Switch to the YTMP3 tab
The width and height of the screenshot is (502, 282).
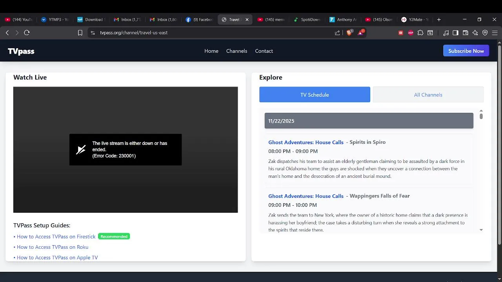pyautogui.click(x=55, y=20)
